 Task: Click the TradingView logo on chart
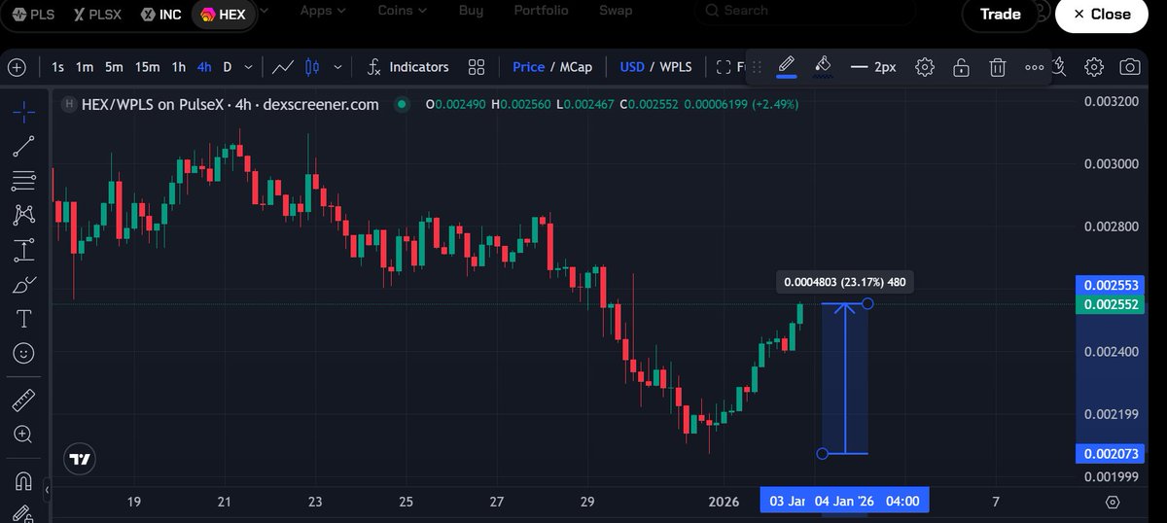point(80,459)
